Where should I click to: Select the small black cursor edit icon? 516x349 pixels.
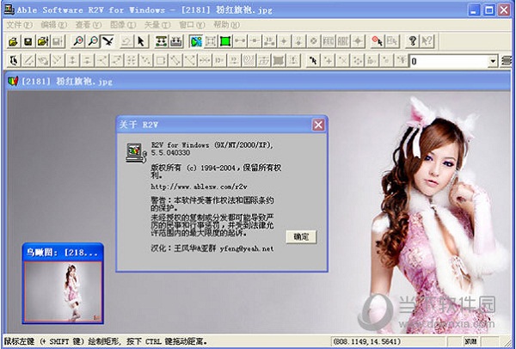[x=313, y=61]
